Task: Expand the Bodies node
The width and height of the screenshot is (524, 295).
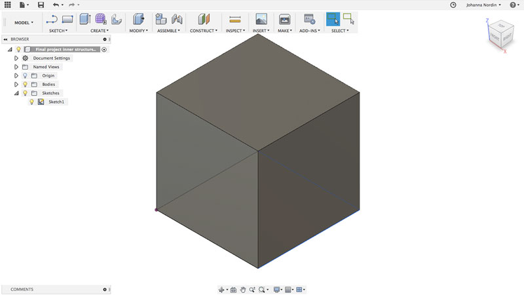Action: point(16,85)
